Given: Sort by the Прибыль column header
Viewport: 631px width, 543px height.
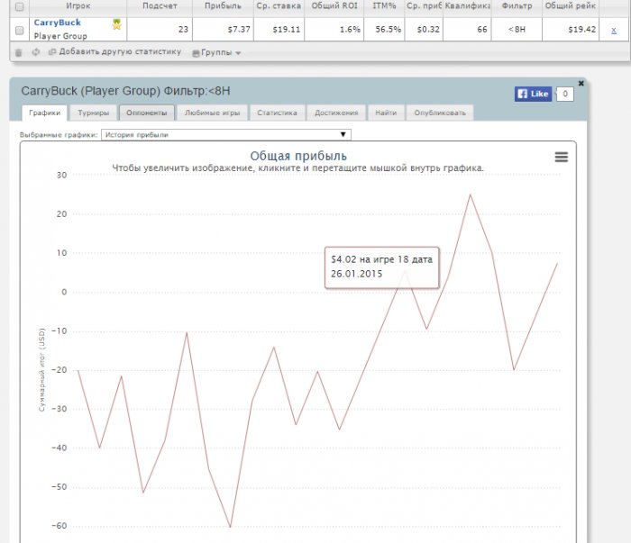Looking at the screenshot, I should tap(223, 6).
